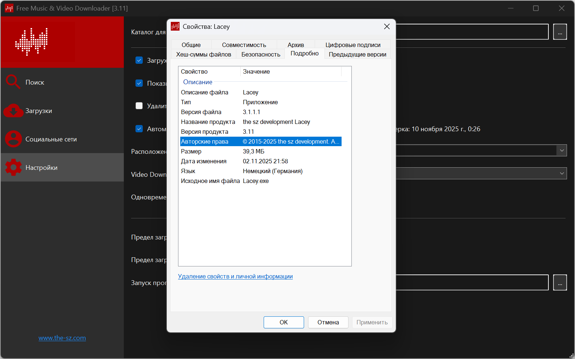Click the Search magnifier icon in sidebar

[13, 82]
